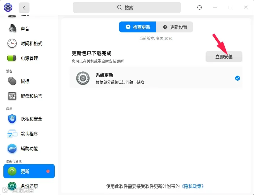Toggle the 系统更新 blue checkmark
Image resolution: width=254 pixels, height=195 pixels.
coord(238,78)
